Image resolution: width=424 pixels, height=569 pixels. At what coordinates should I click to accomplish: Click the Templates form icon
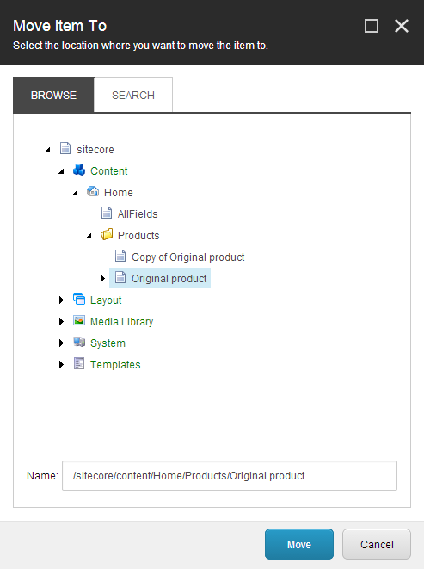pos(79,363)
